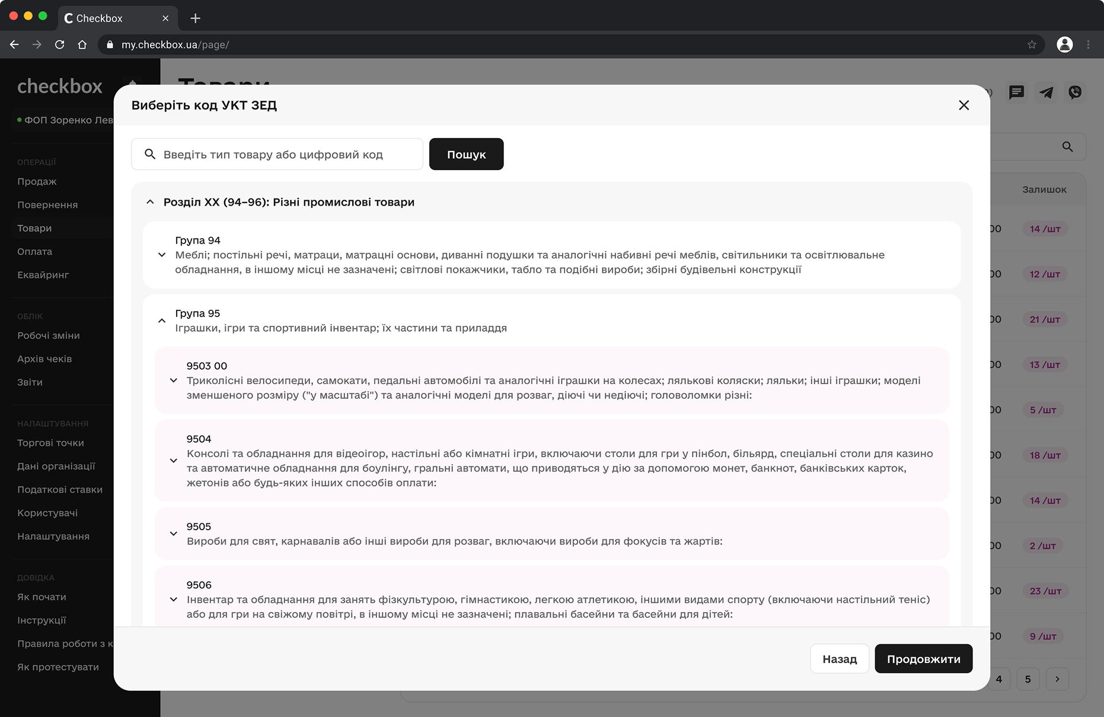Open the chat message icon

tap(1016, 92)
